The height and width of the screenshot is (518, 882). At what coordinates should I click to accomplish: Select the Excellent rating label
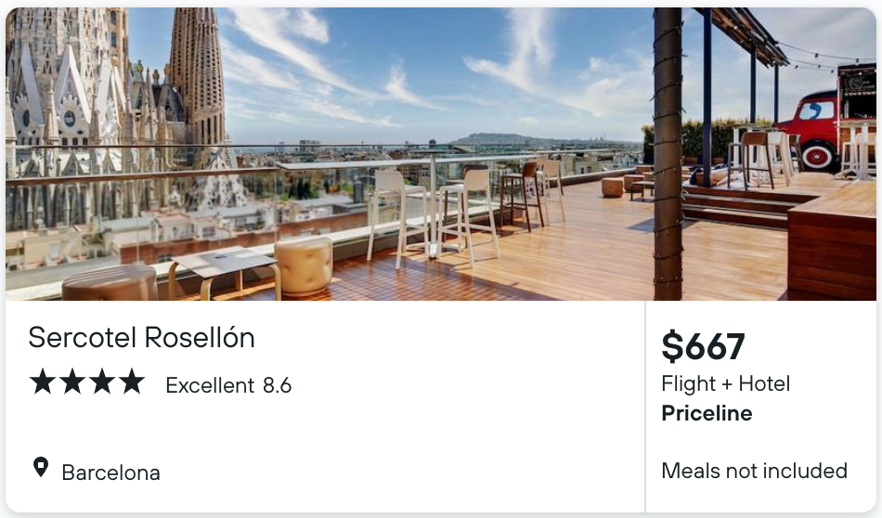click(210, 386)
